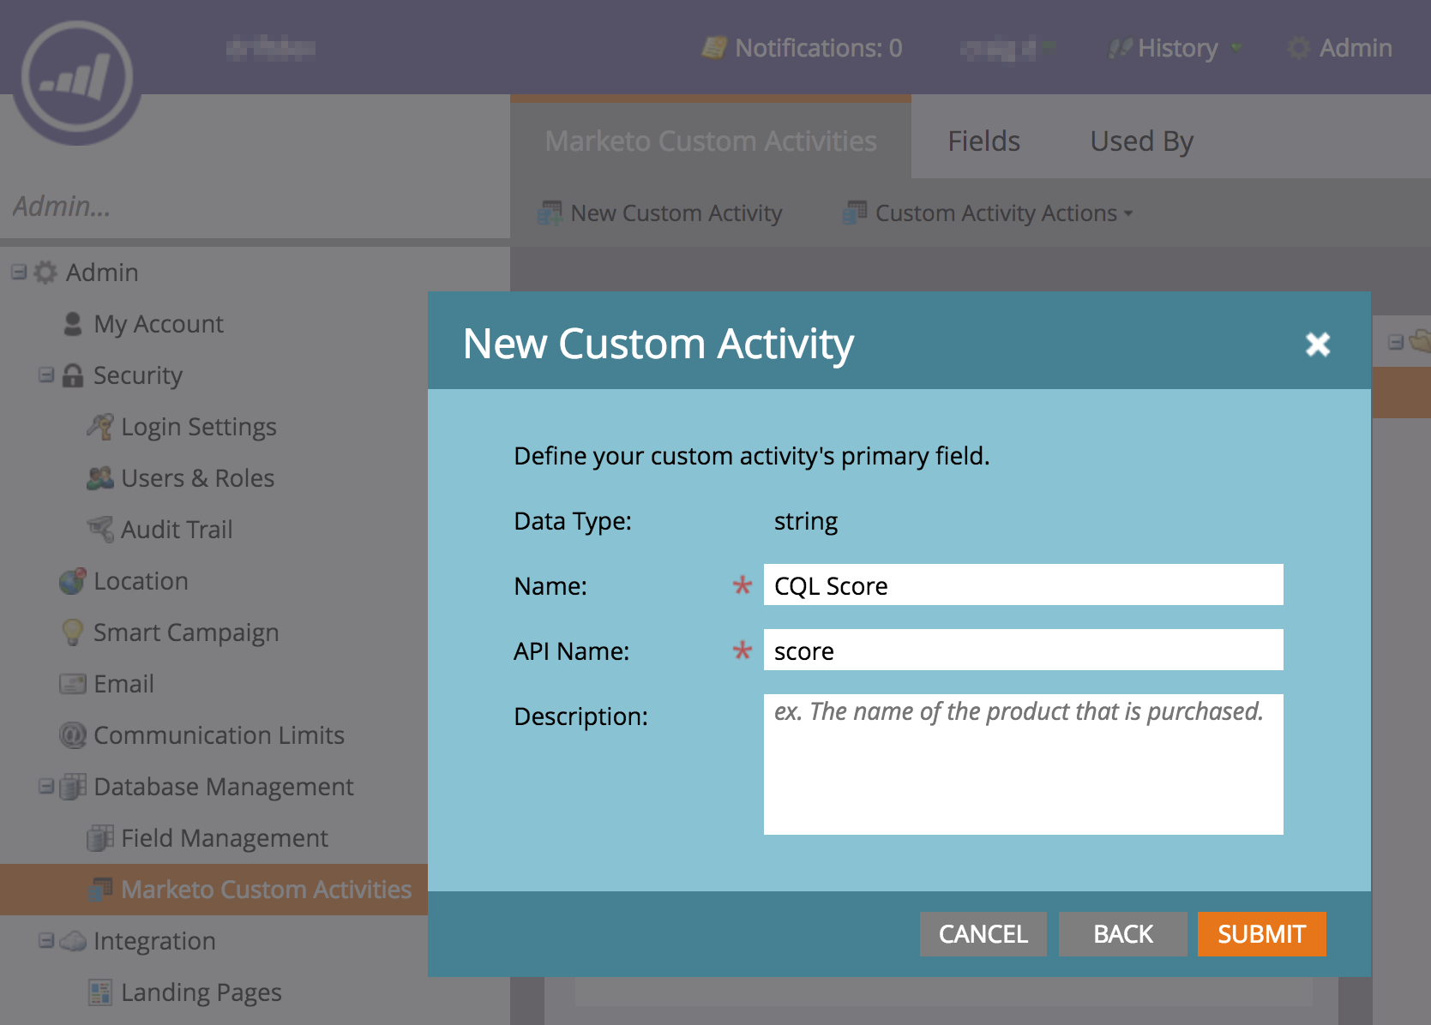Viewport: 1431px width, 1025px height.
Task: Click the Email envelope icon
Action: tap(73, 684)
